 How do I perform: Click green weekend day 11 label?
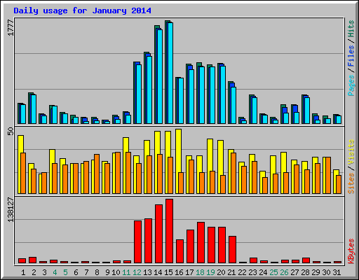coord(126,272)
